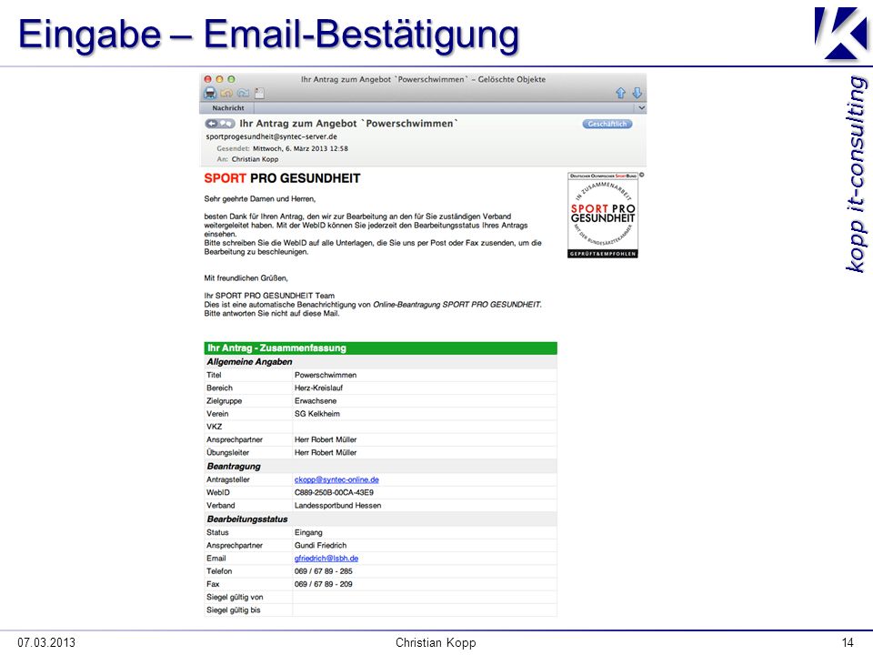Click the 'Siegel gültig von' label
Image resolution: width=873 pixels, height=655 pixels.
[x=235, y=597]
